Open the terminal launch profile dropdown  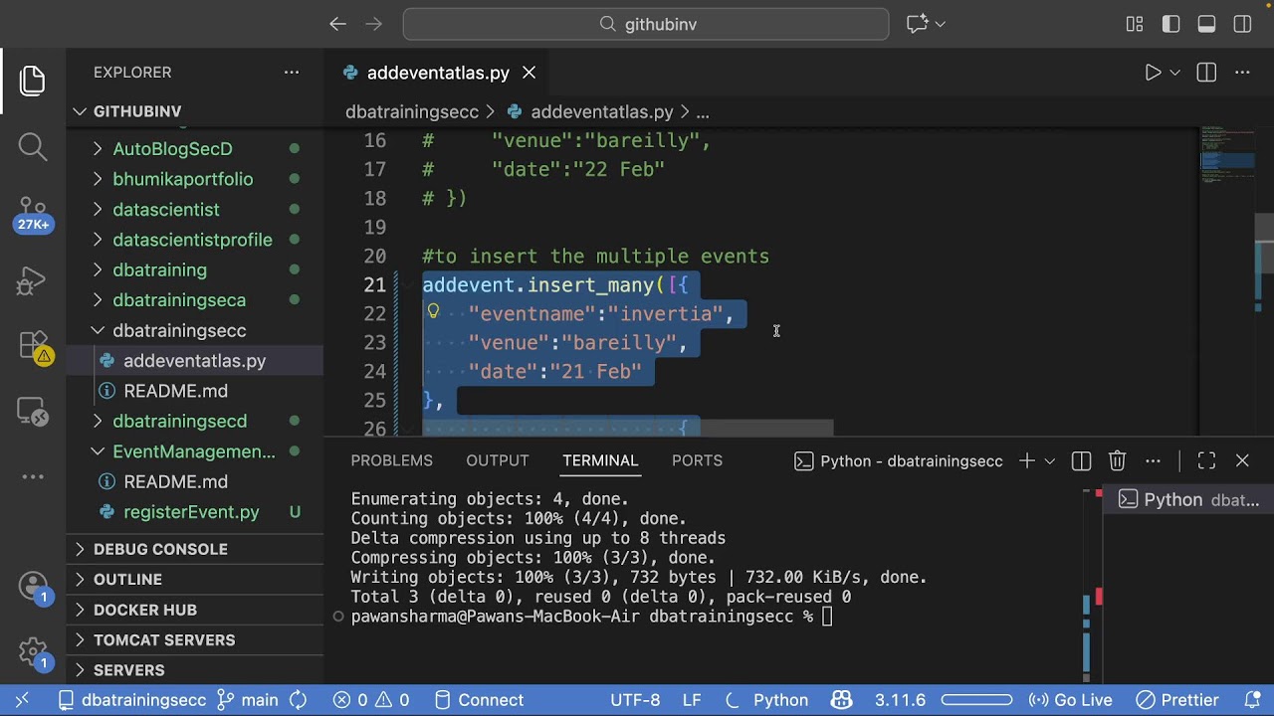(x=1049, y=460)
